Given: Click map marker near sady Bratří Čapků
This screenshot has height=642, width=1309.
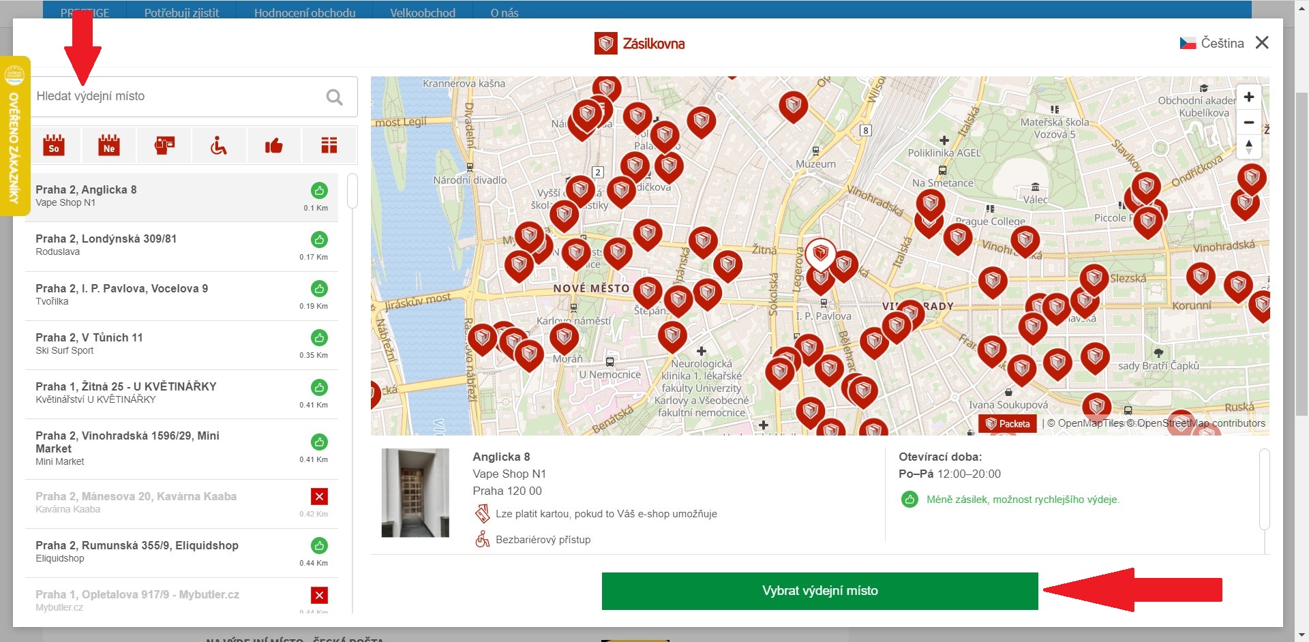Looking at the screenshot, I should click(x=1095, y=358).
